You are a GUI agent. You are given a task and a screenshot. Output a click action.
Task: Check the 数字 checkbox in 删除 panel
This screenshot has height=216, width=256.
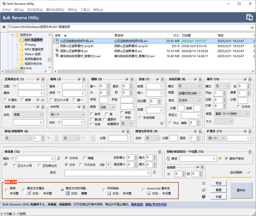[x=92, y=114]
